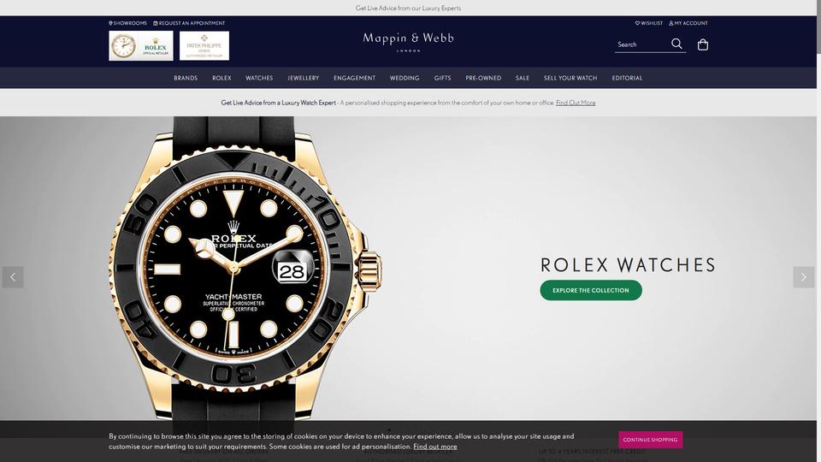Open My Account user link
The height and width of the screenshot is (462, 821).
[x=688, y=23]
